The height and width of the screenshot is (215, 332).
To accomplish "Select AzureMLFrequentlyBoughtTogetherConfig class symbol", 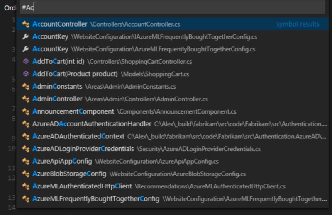I will [172, 199].
